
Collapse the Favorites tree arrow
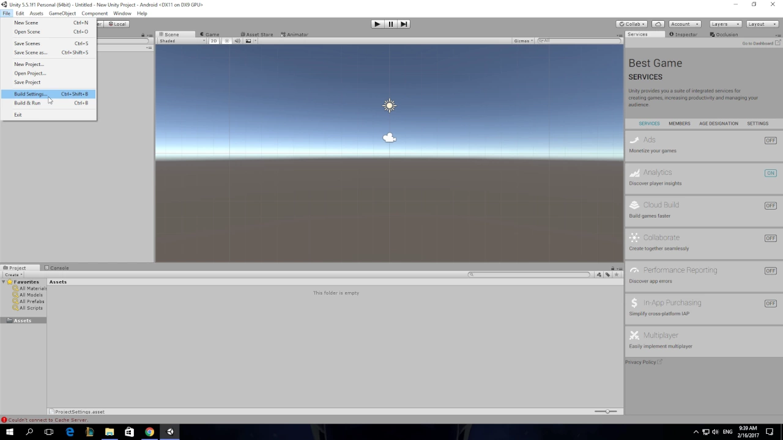coord(3,282)
